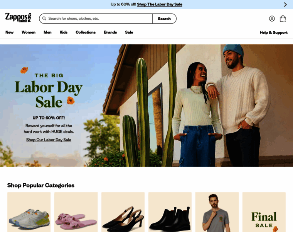The image size is (293, 232).
Task: Expand the Men navigation menu
Action: [47, 32]
